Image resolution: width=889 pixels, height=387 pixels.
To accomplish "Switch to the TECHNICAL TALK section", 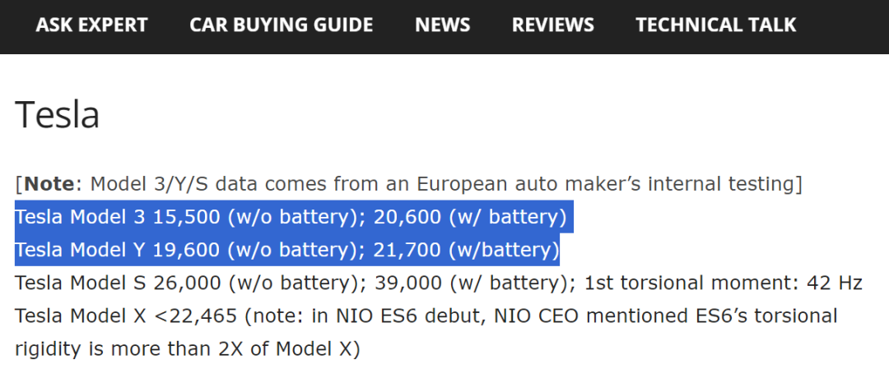I will [x=715, y=25].
